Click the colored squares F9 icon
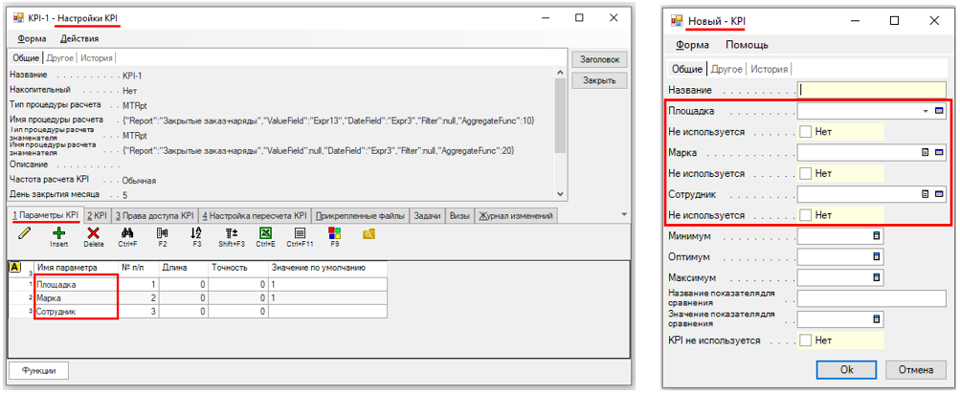 click(x=334, y=233)
